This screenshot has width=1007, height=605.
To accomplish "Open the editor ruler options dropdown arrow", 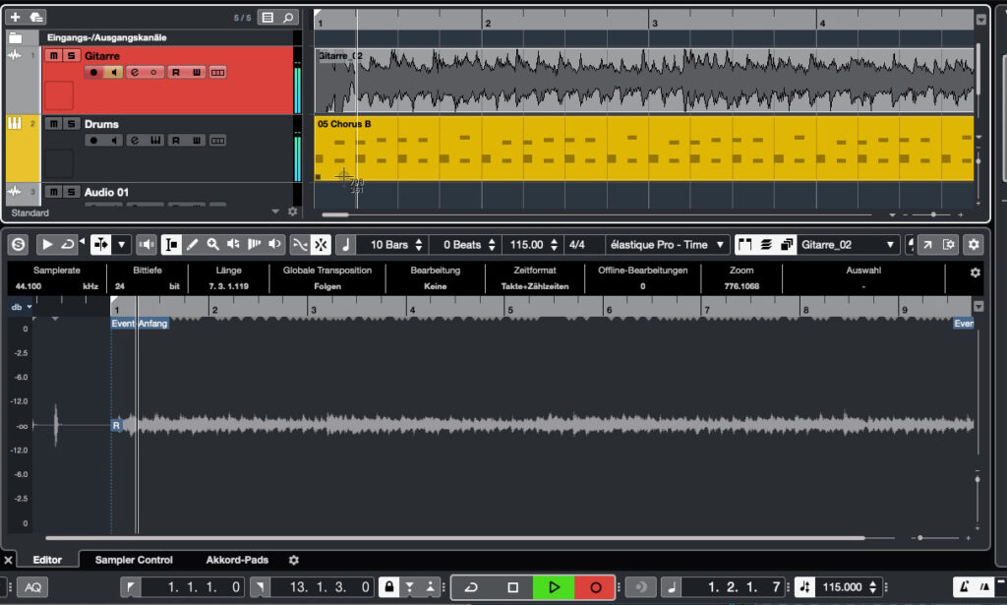I will click(978, 306).
